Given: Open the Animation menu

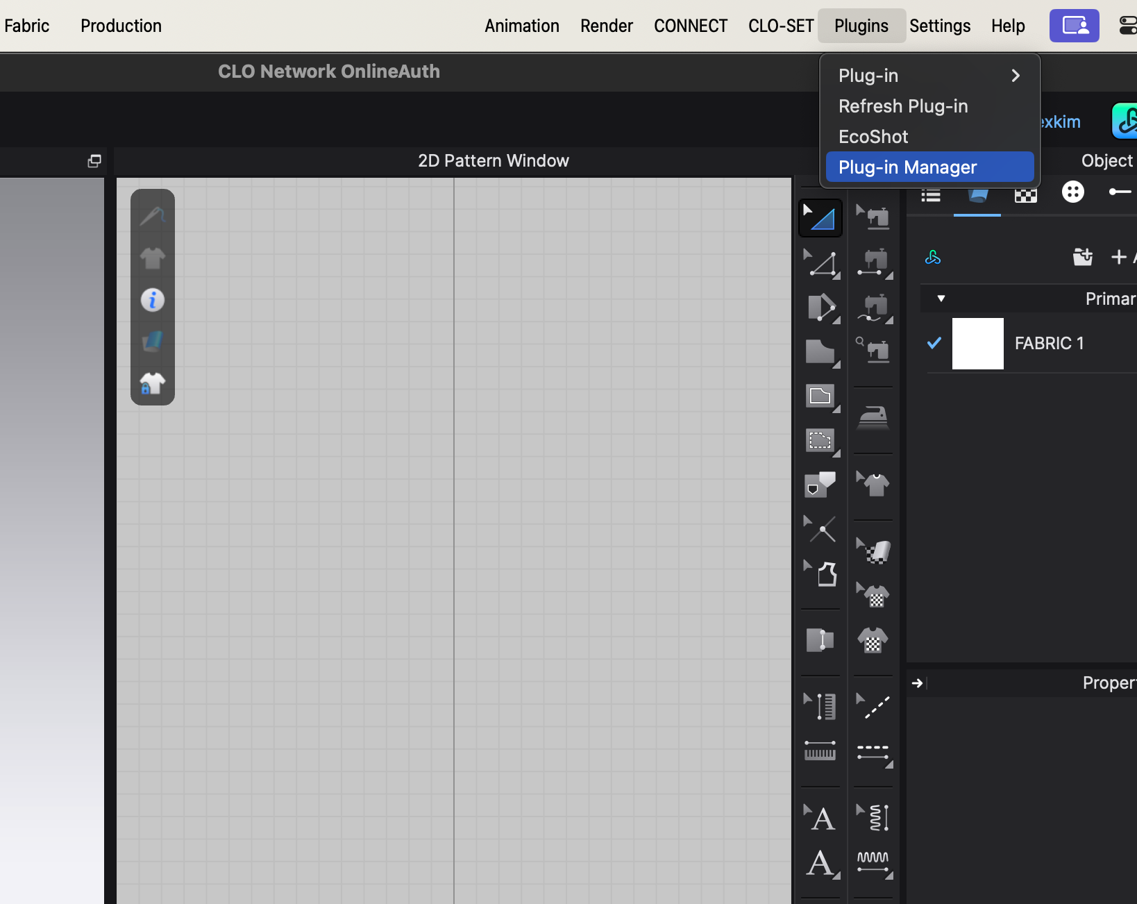Looking at the screenshot, I should [522, 26].
